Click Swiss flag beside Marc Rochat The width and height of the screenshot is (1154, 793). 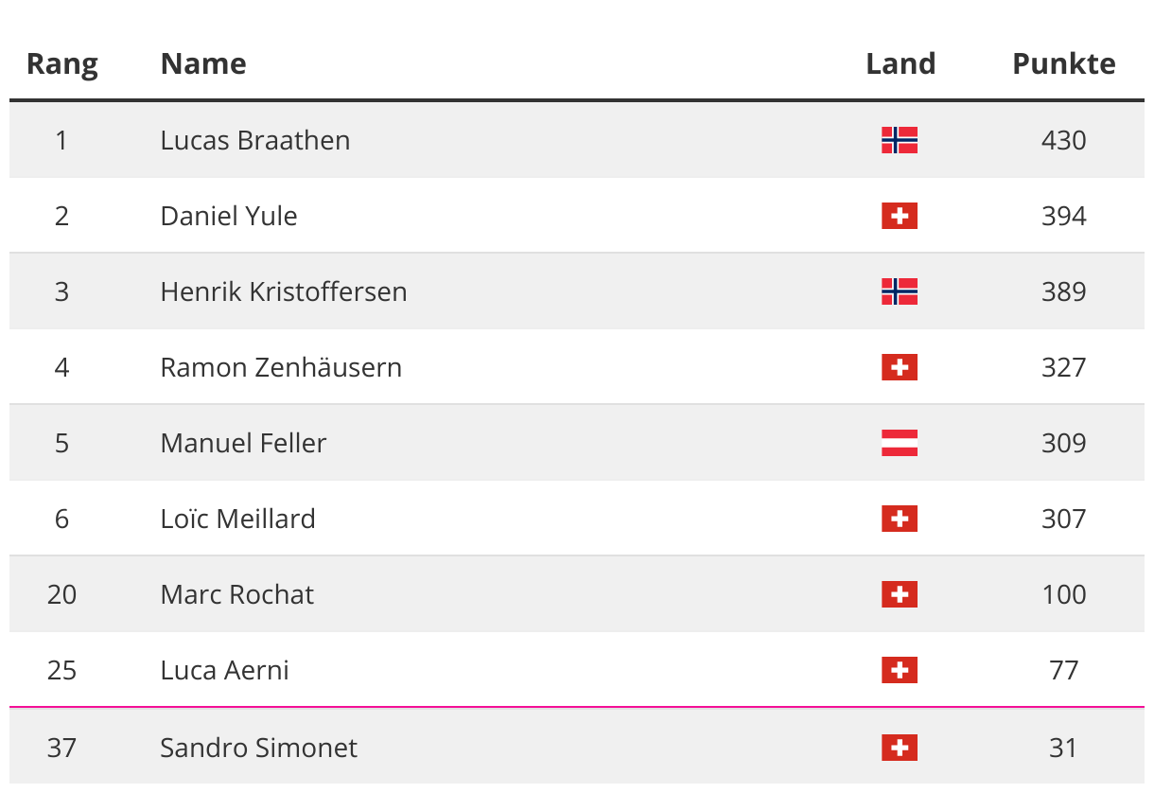coord(900,594)
